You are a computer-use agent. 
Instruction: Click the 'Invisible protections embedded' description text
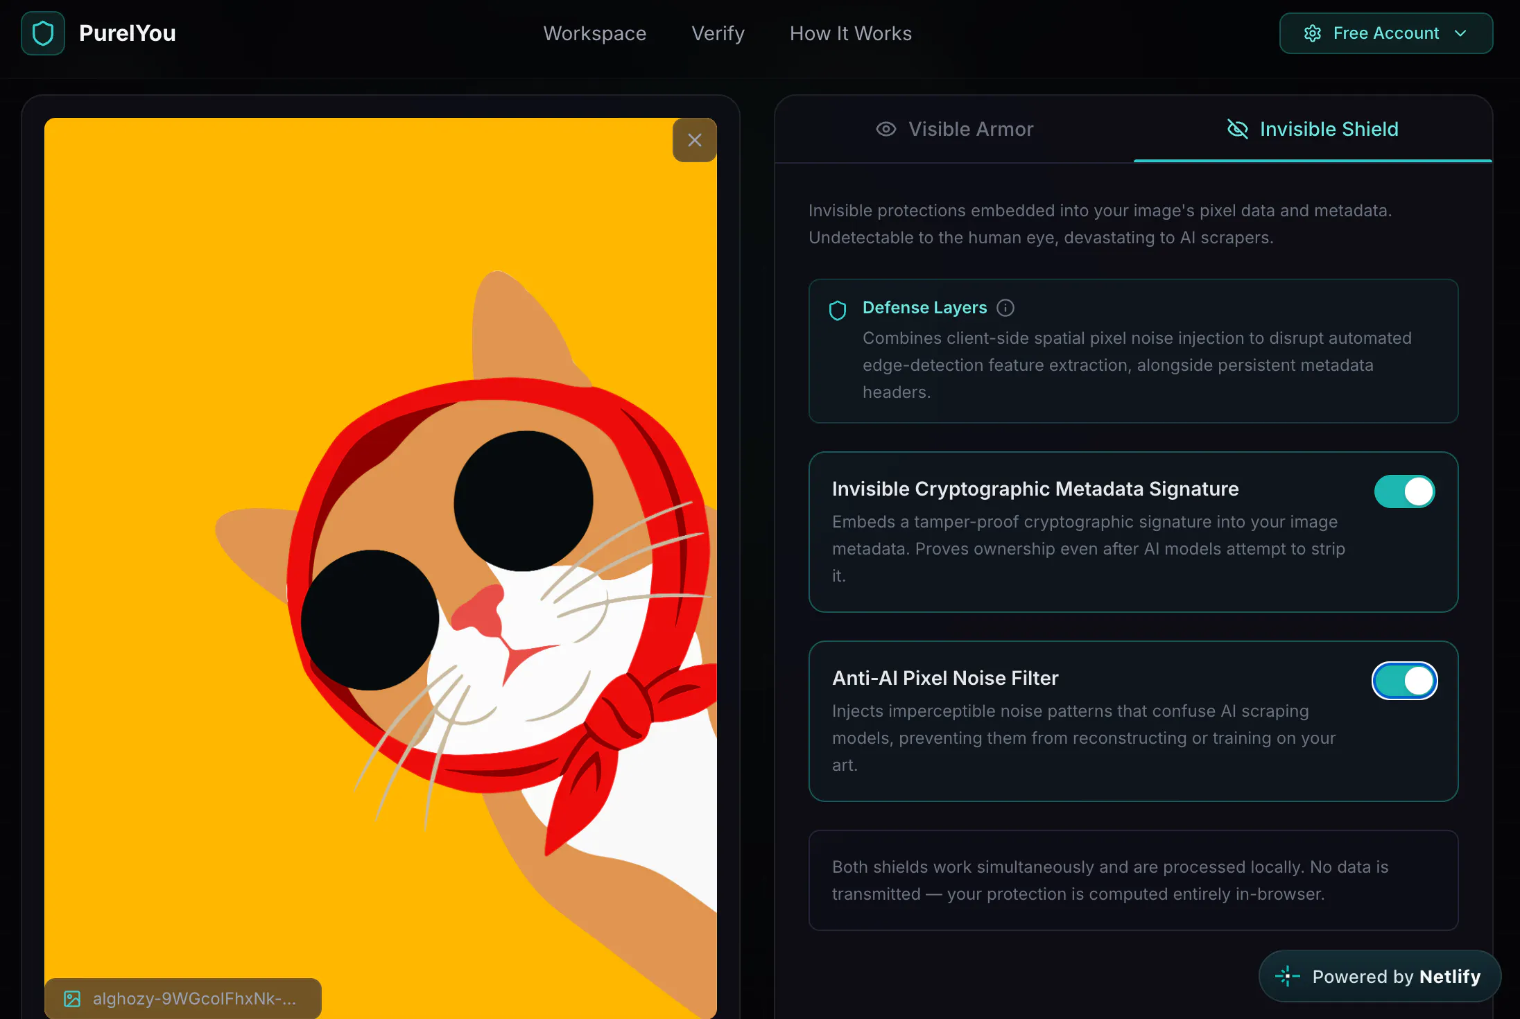(1100, 224)
